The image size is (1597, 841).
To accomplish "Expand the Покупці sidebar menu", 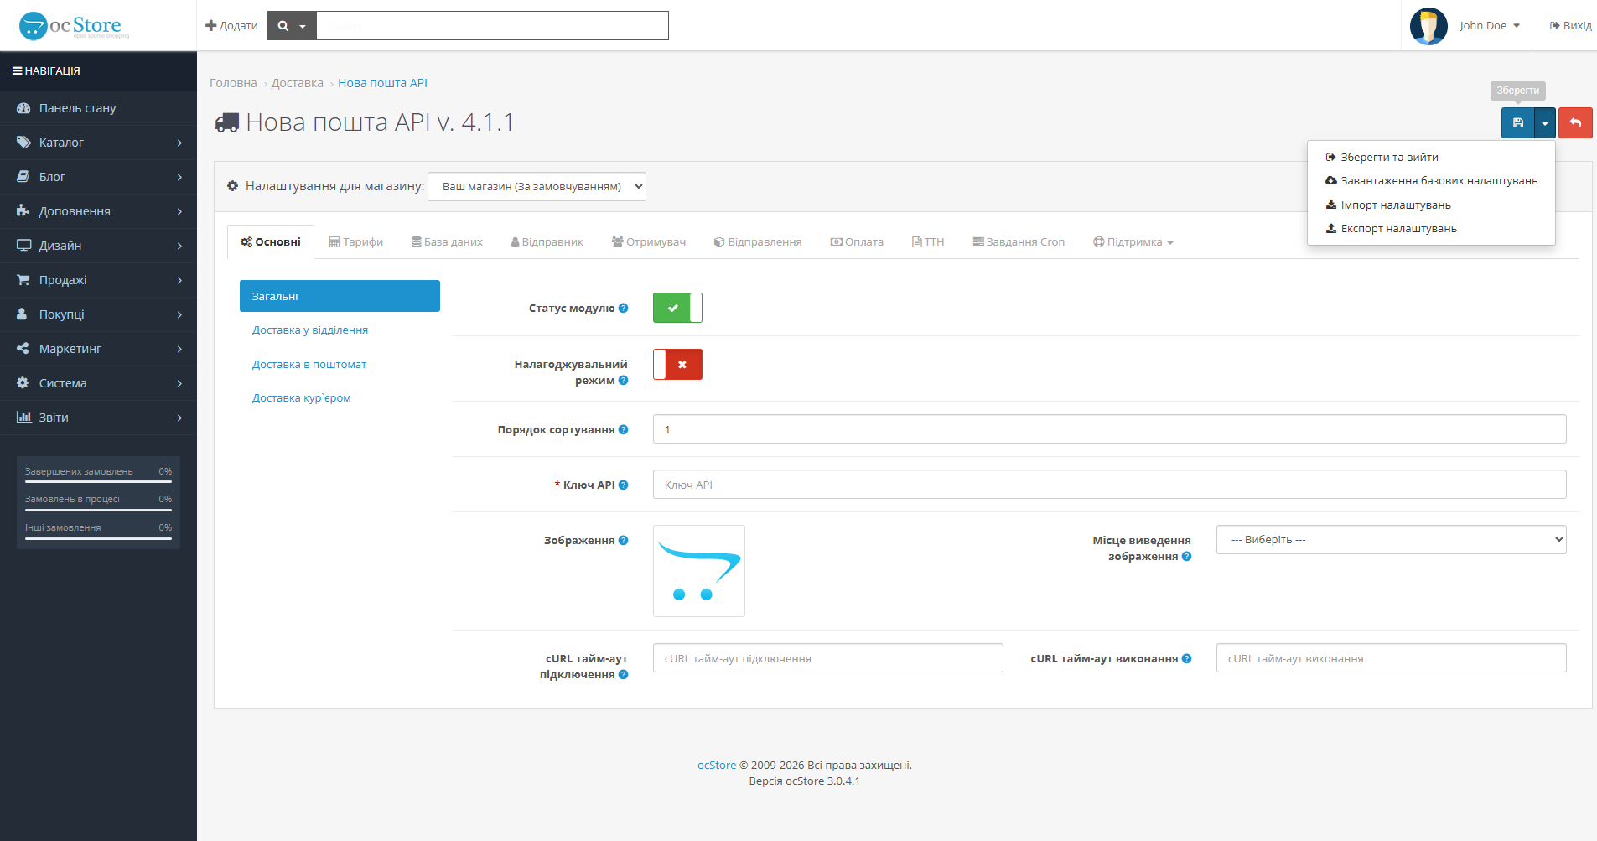I will click(x=98, y=314).
